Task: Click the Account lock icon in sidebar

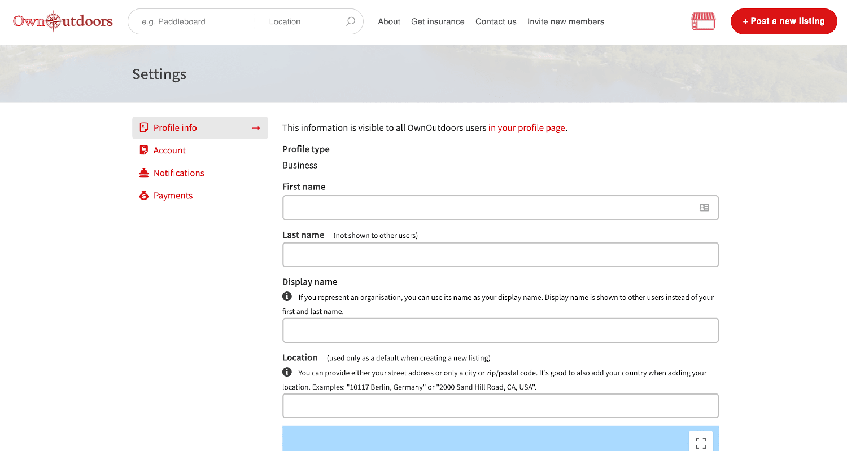Action: point(144,150)
